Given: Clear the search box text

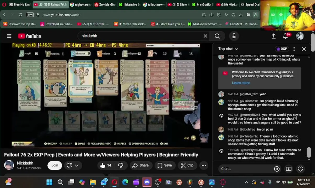Looking at the screenshot, I should click(205, 36).
